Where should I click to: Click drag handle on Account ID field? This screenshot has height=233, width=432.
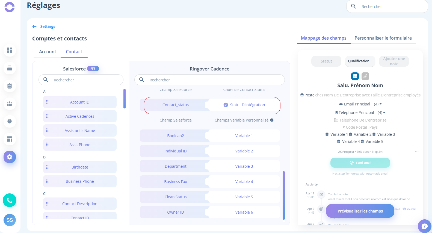tap(47, 102)
